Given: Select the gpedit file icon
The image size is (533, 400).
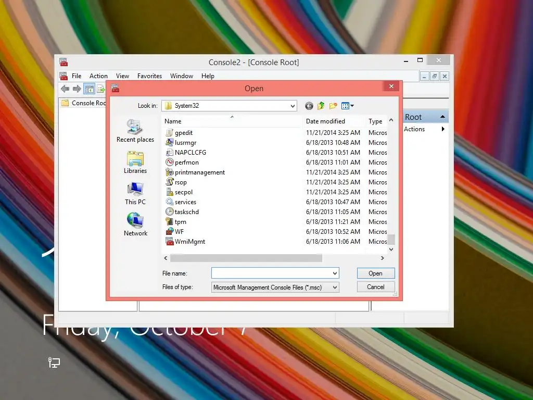Looking at the screenshot, I should 169,133.
